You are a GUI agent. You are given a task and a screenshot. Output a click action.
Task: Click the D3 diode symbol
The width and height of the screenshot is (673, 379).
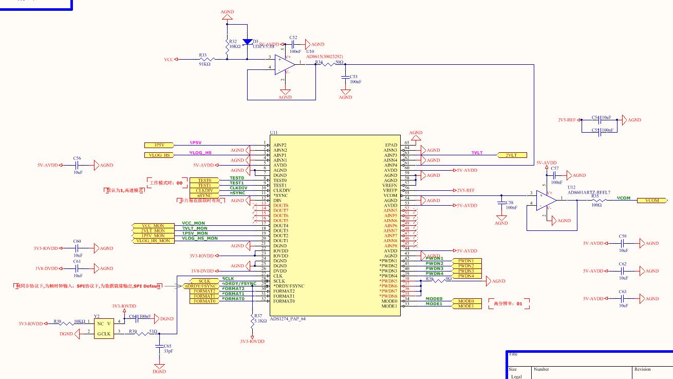[248, 42]
